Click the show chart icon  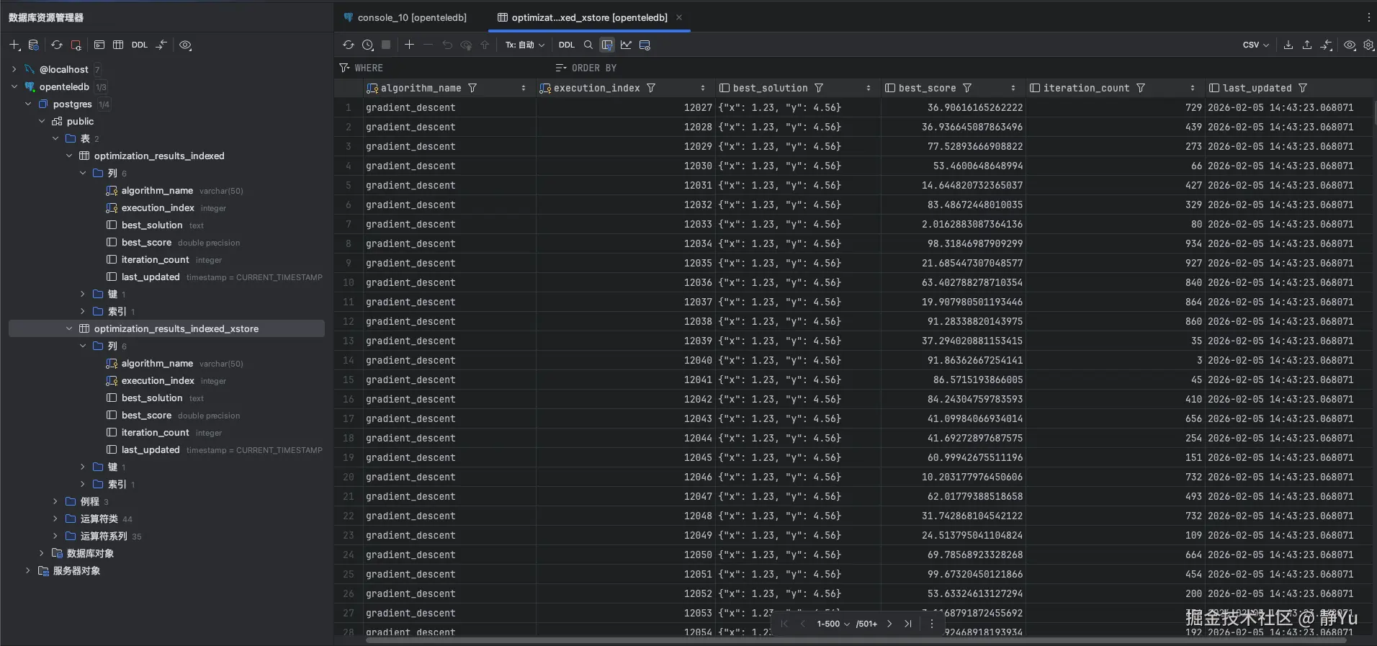pos(626,45)
